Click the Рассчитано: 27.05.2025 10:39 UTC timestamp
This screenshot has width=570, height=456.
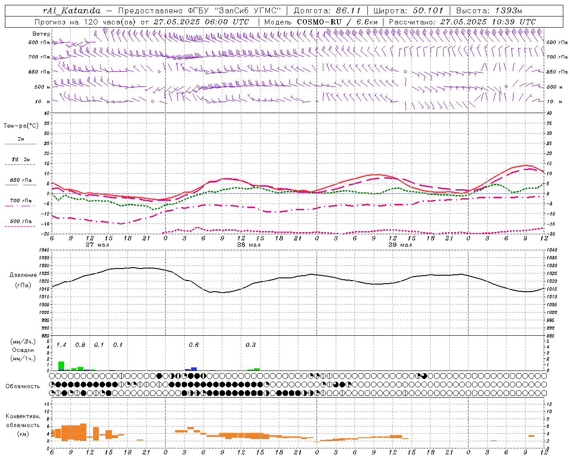click(x=462, y=22)
